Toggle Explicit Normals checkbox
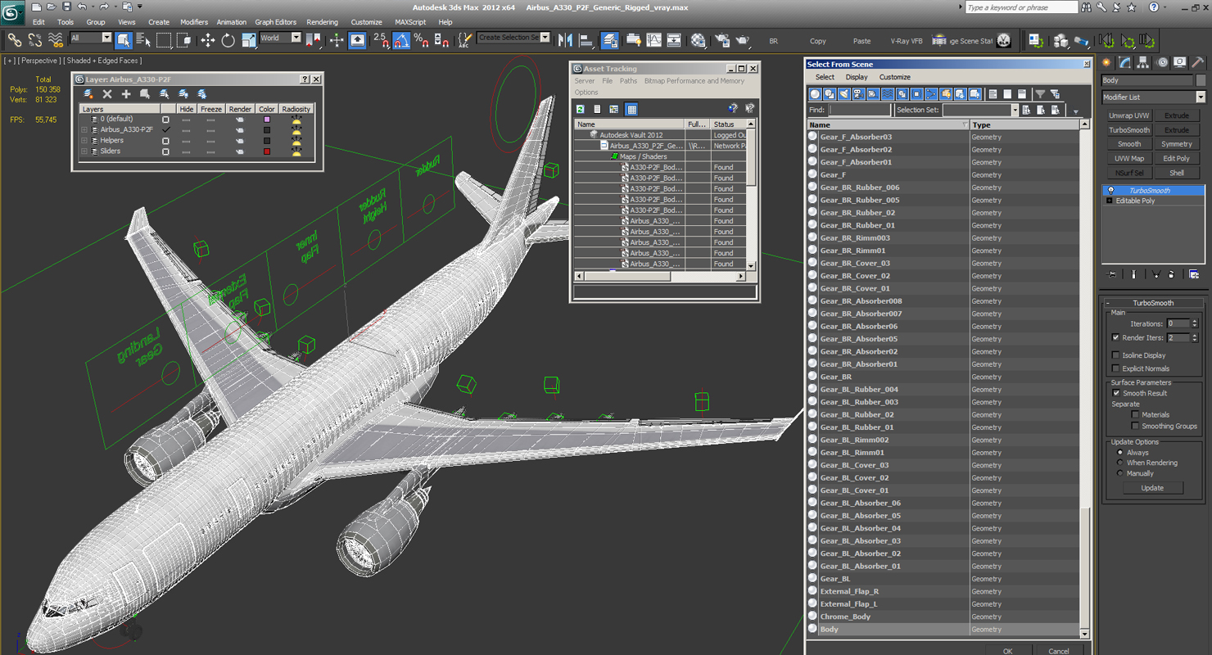 click(x=1115, y=368)
